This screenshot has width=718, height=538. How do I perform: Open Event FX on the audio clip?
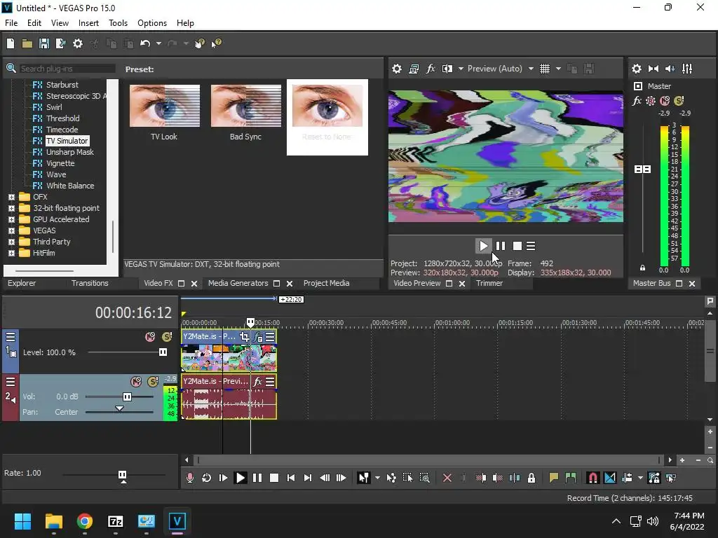pyautogui.click(x=258, y=381)
